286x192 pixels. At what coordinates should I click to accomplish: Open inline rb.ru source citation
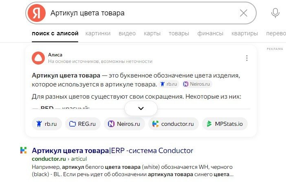pyautogui.click(x=169, y=84)
